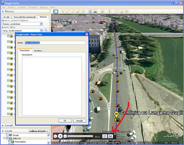This screenshot has width=184, height=145.
Task: Select the Descrizione tab in dialog
Action: coord(25,50)
